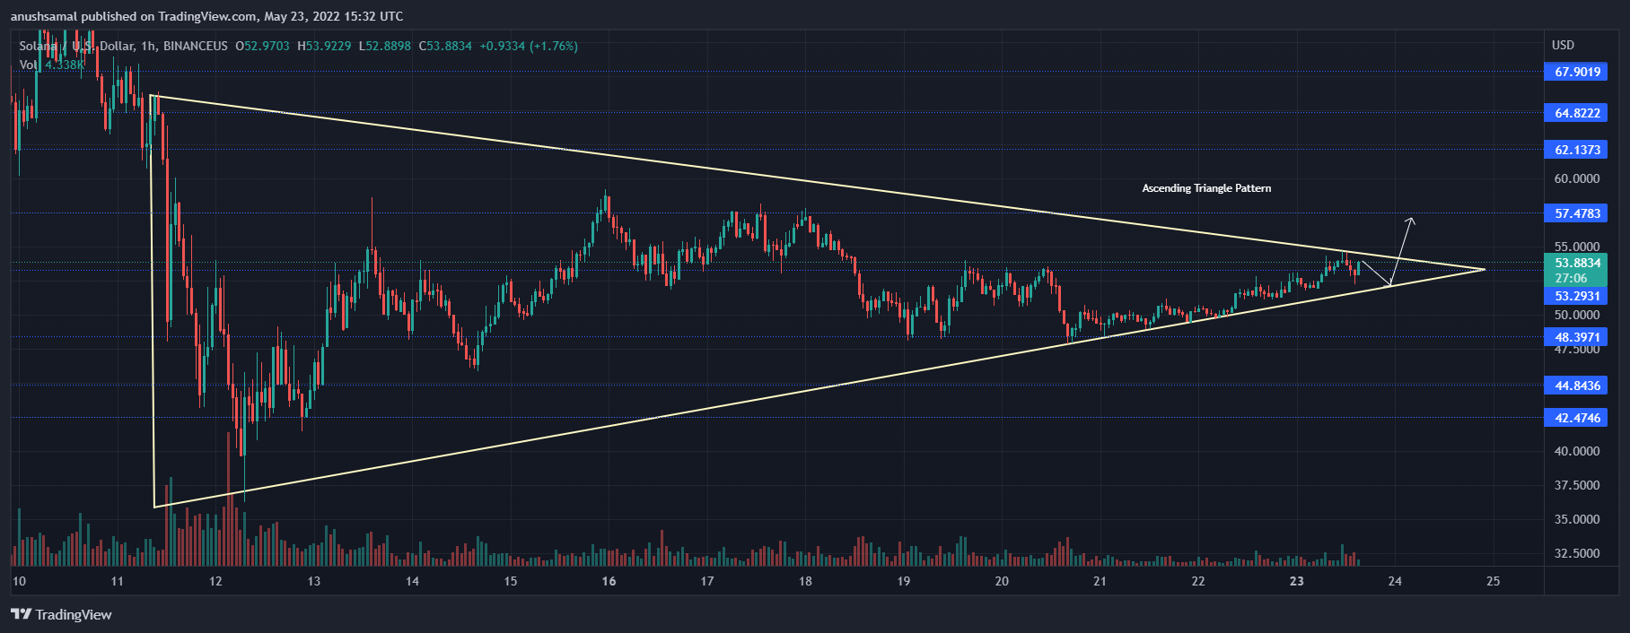The image size is (1630, 633).
Task: Click the 44.8436 price level label
Action: pos(1576,386)
